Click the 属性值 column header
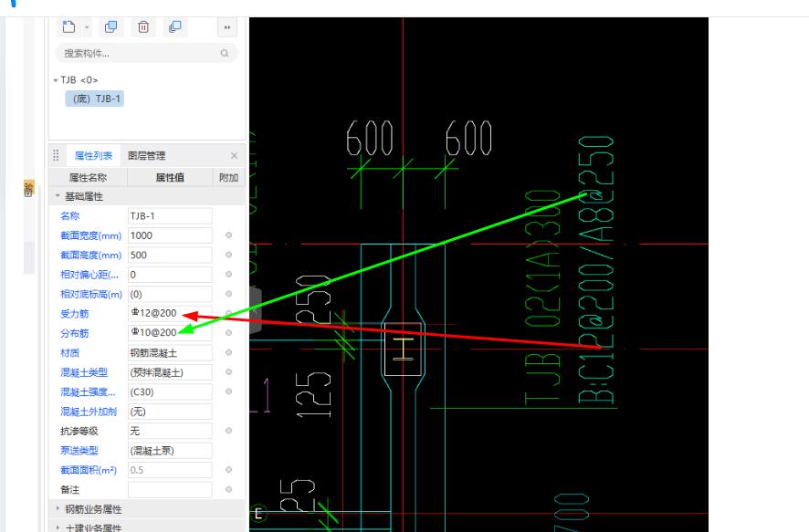809x532 pixels. [170, 178]
